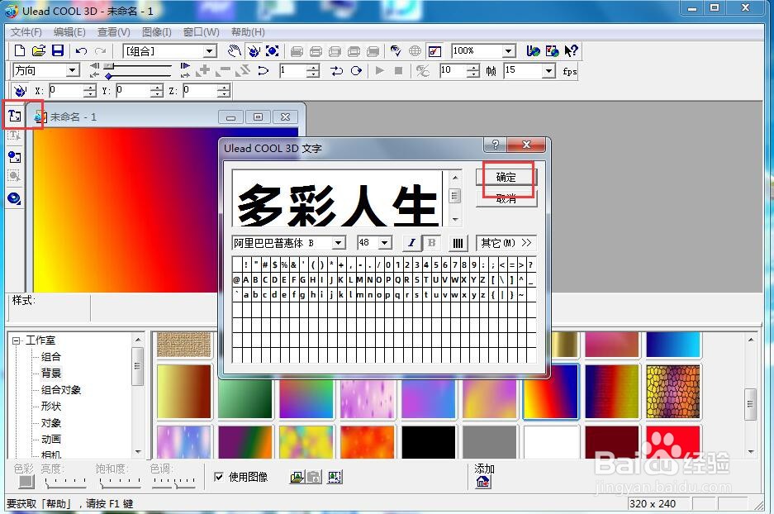Screen dimensions: 774x514
Task: Click the load image folder icon beside 使用图像
Action: tap(297, 477)
